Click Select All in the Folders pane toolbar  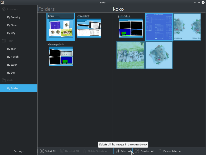click(48, 151)
